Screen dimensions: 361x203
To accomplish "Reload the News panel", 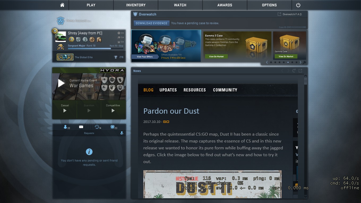I will (294, 71).
